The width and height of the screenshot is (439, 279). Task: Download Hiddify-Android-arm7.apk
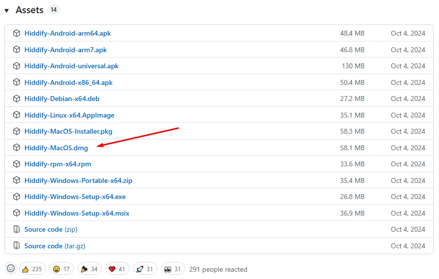click(x=66, y=50)
